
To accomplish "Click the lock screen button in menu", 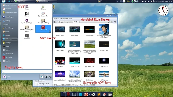I will click(46, 77).
